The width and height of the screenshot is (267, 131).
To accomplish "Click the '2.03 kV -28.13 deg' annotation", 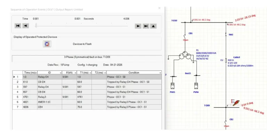I will 245,18.
